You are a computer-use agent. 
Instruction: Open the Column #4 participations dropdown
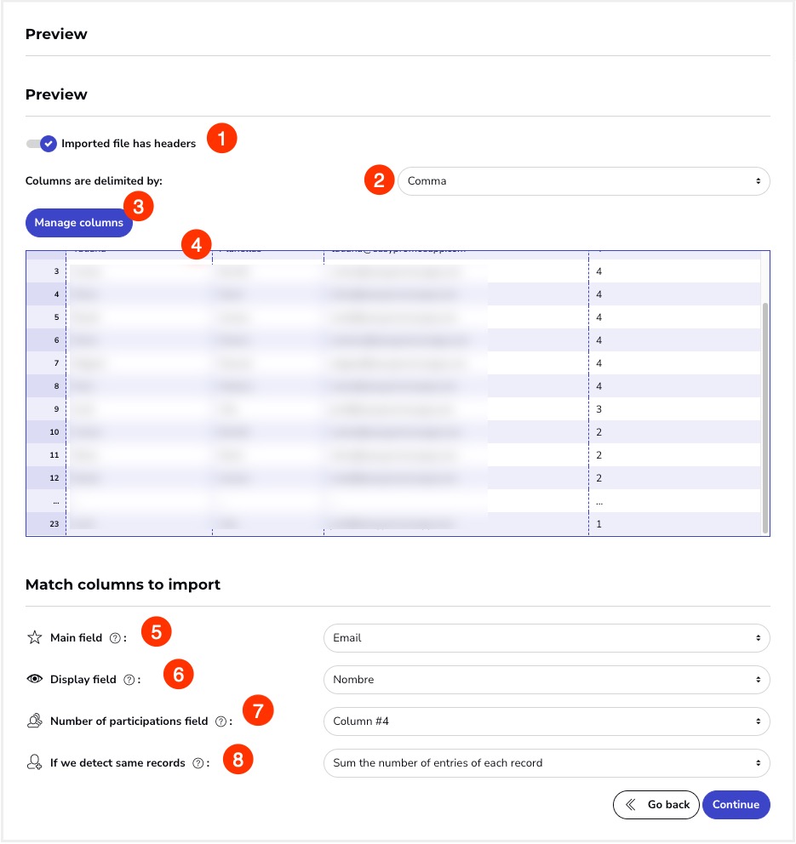(547, 721)
